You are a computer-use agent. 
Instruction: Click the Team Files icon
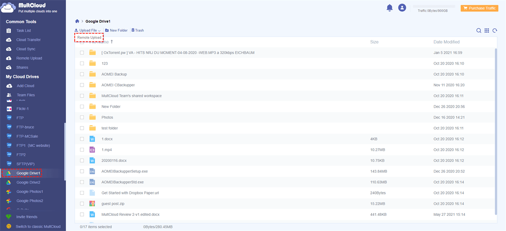point(9,95)
